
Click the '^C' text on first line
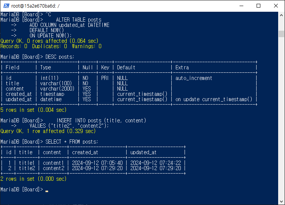tap(48, 14)
